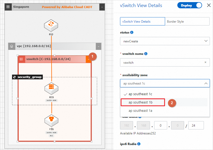Click Powered by Alibaba Cloud CADT text
The image size is (213, 150).
click(67, 7)
